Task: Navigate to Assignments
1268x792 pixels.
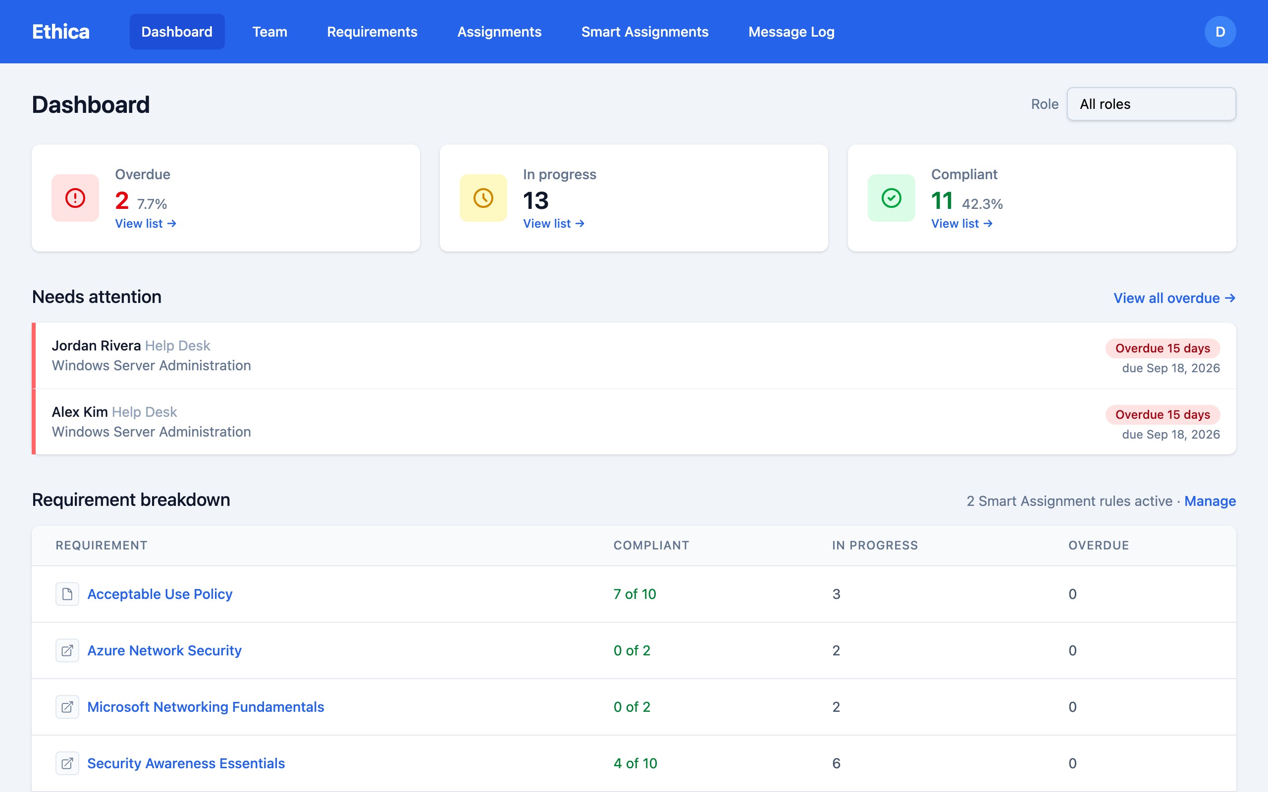Action: pyautogui.click(x=499, y=32)
